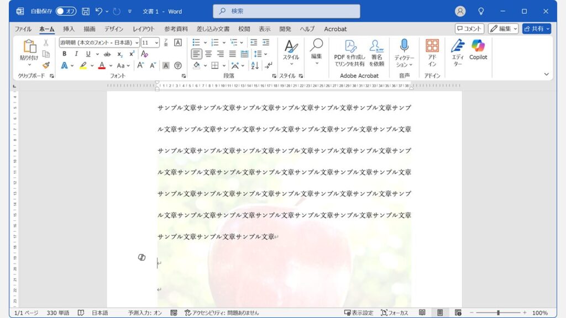This screenshot has width=566, height=318.
Task: Click the Sort A-Z icon
Action: click(255, 65)
